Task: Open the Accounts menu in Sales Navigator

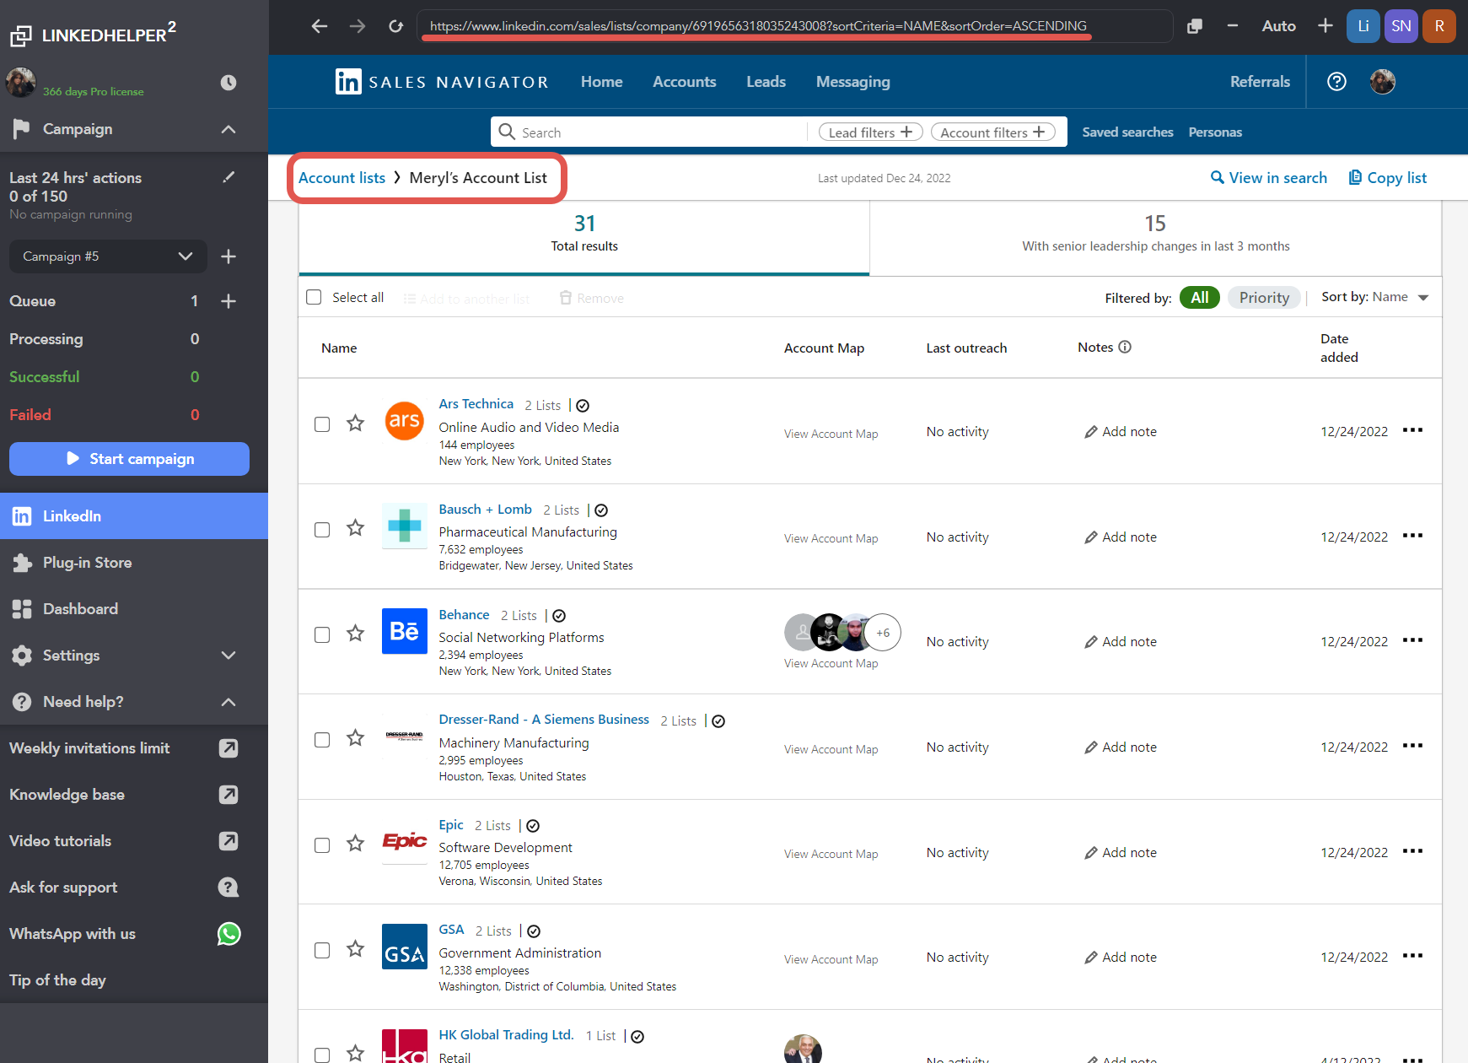Action: pyautogui.click(x=684, y=82)
